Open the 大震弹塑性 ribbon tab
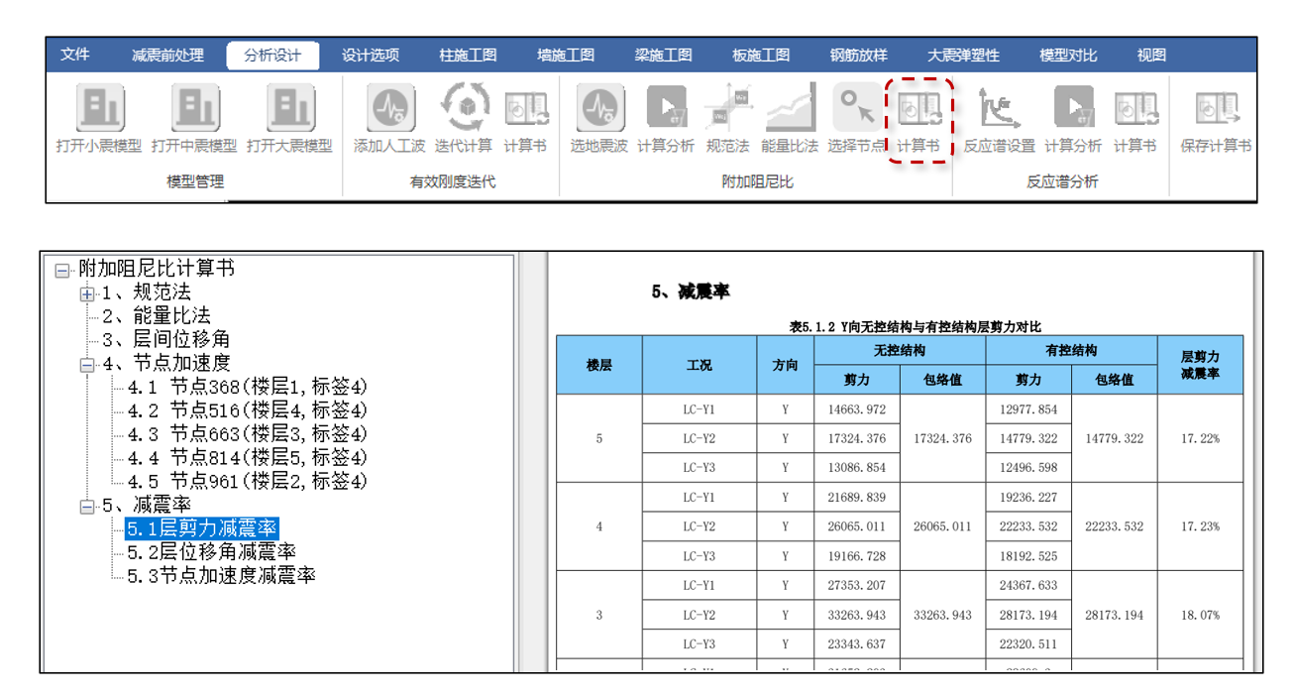The width and height of the screenshot is (1294, 697). pos(963,56)
